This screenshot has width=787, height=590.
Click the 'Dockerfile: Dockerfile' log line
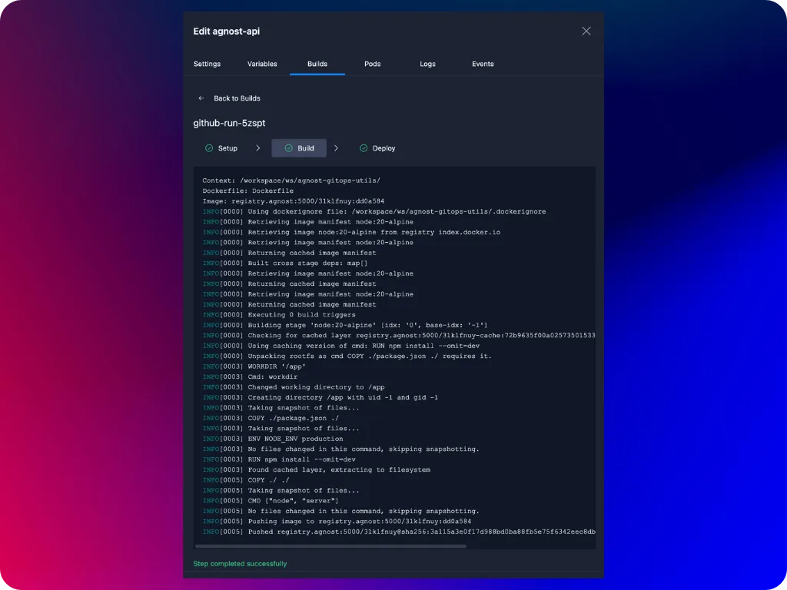coord(248,191)
